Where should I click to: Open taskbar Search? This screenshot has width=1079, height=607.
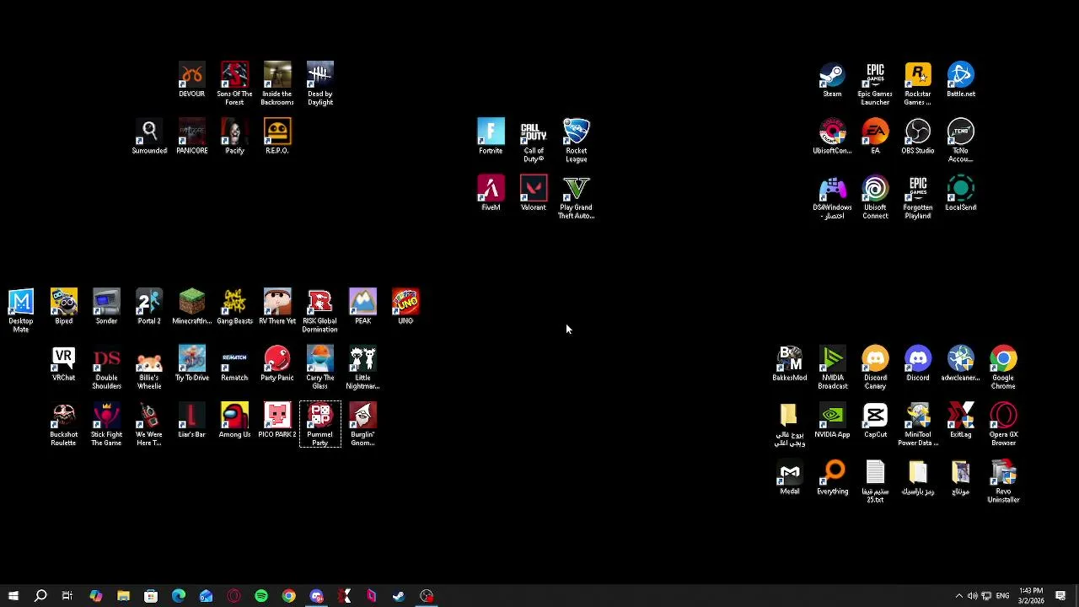pos(40,596)
